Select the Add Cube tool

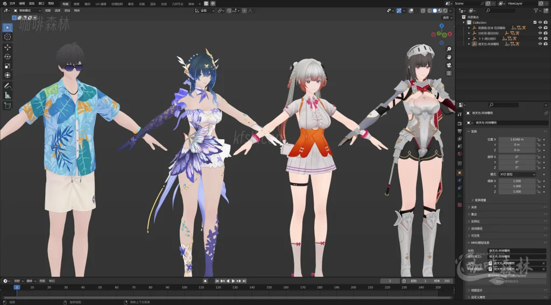coord(8,105)
